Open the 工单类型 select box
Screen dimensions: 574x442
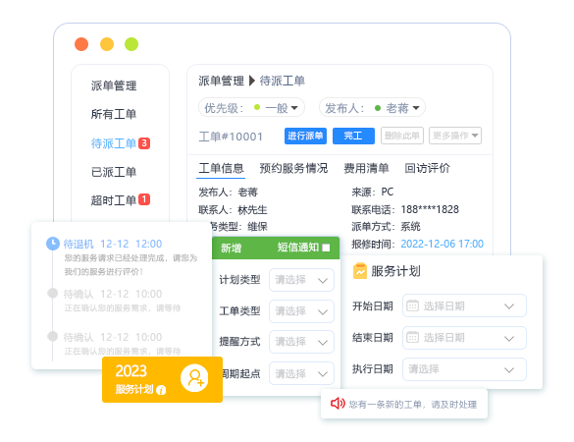tap(301, 311)
